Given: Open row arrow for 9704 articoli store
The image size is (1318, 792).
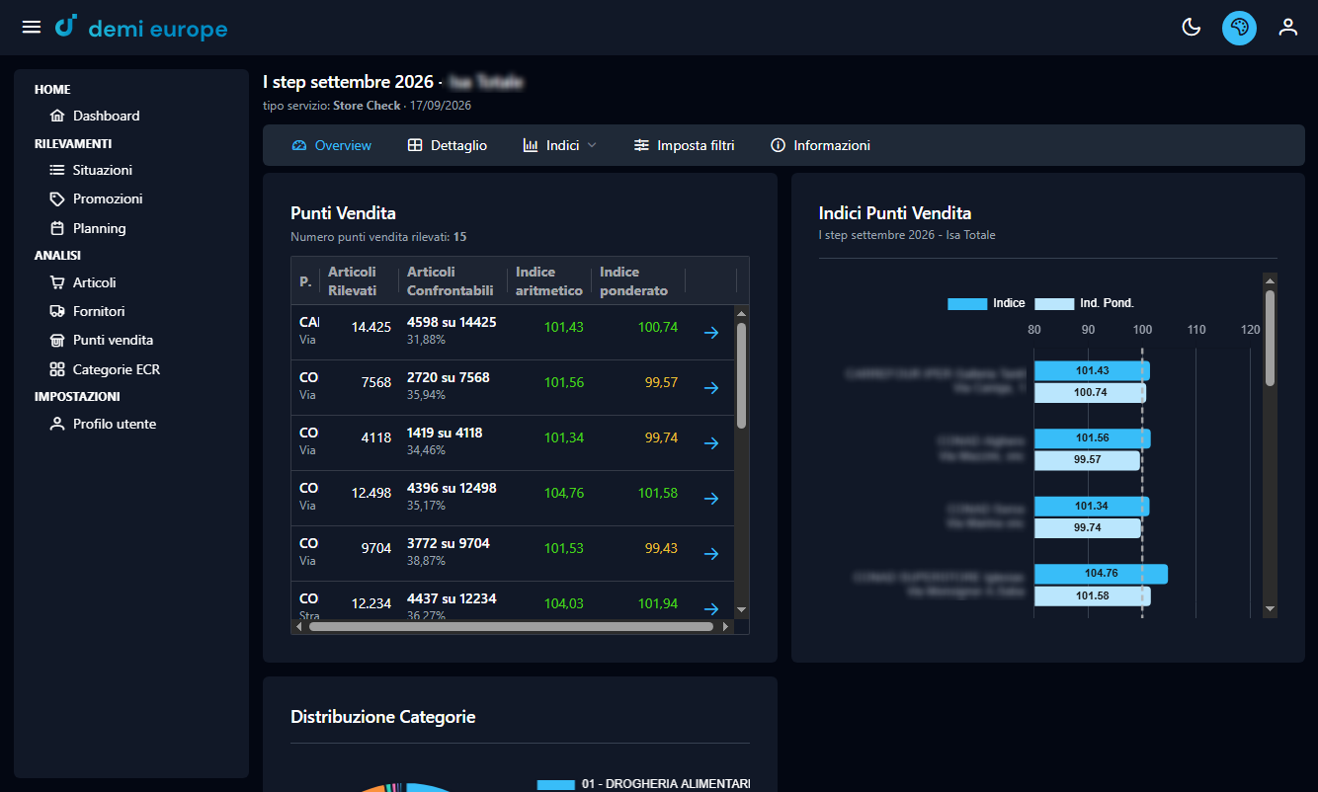Looking at the screenshot, I should pos(710,554).
